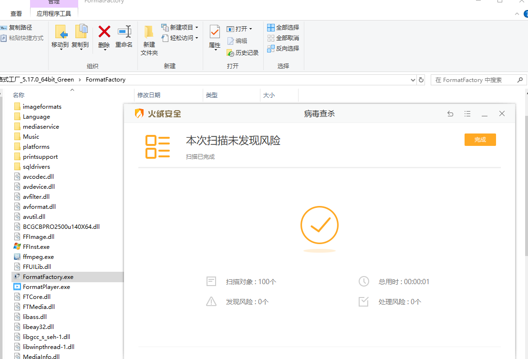Click FormatFactory in the breadcrumb path
The image size is (528, 359).
105,80
